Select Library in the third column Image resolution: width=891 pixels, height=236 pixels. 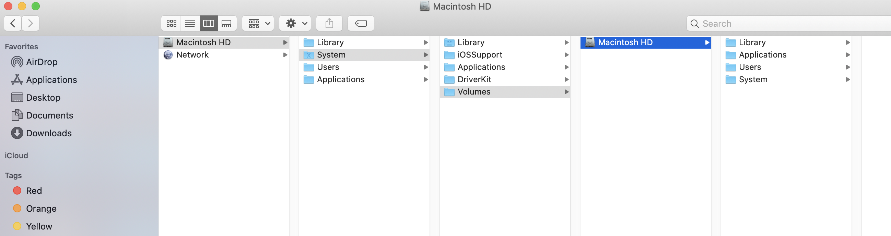505,42
